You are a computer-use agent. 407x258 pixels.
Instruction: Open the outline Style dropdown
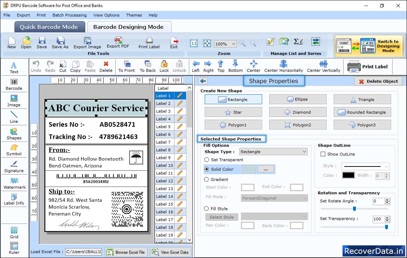366,166
